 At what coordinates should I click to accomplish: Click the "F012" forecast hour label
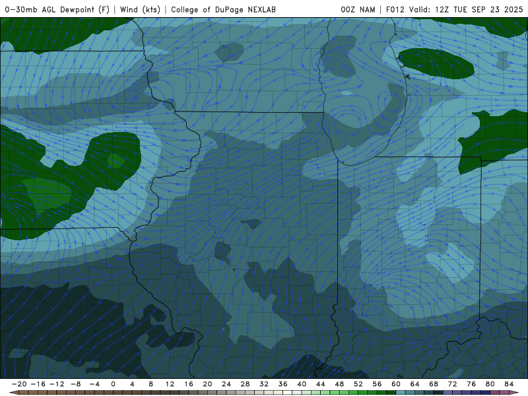pos(395,9)
